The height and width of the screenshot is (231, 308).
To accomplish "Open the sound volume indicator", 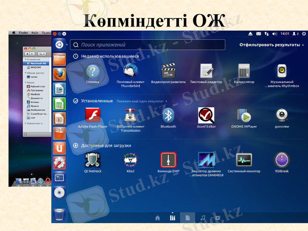I will tap(275, 34).
